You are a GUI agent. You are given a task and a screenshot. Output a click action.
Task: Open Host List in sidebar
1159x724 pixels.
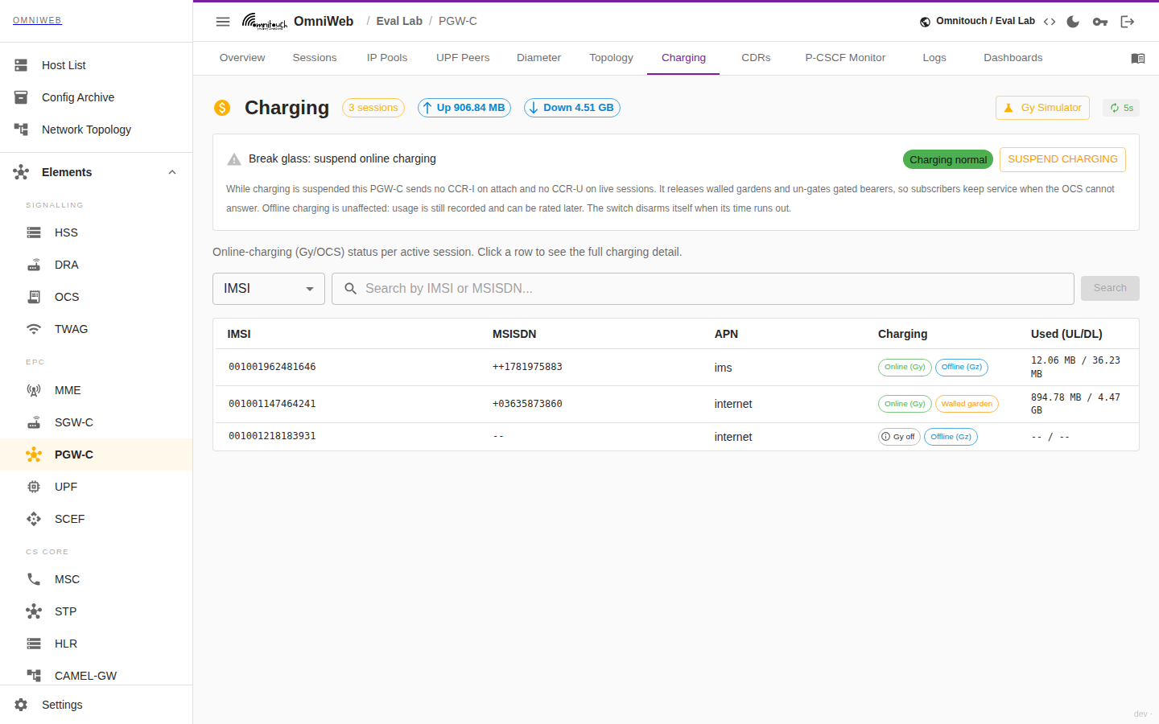point(96,65)
